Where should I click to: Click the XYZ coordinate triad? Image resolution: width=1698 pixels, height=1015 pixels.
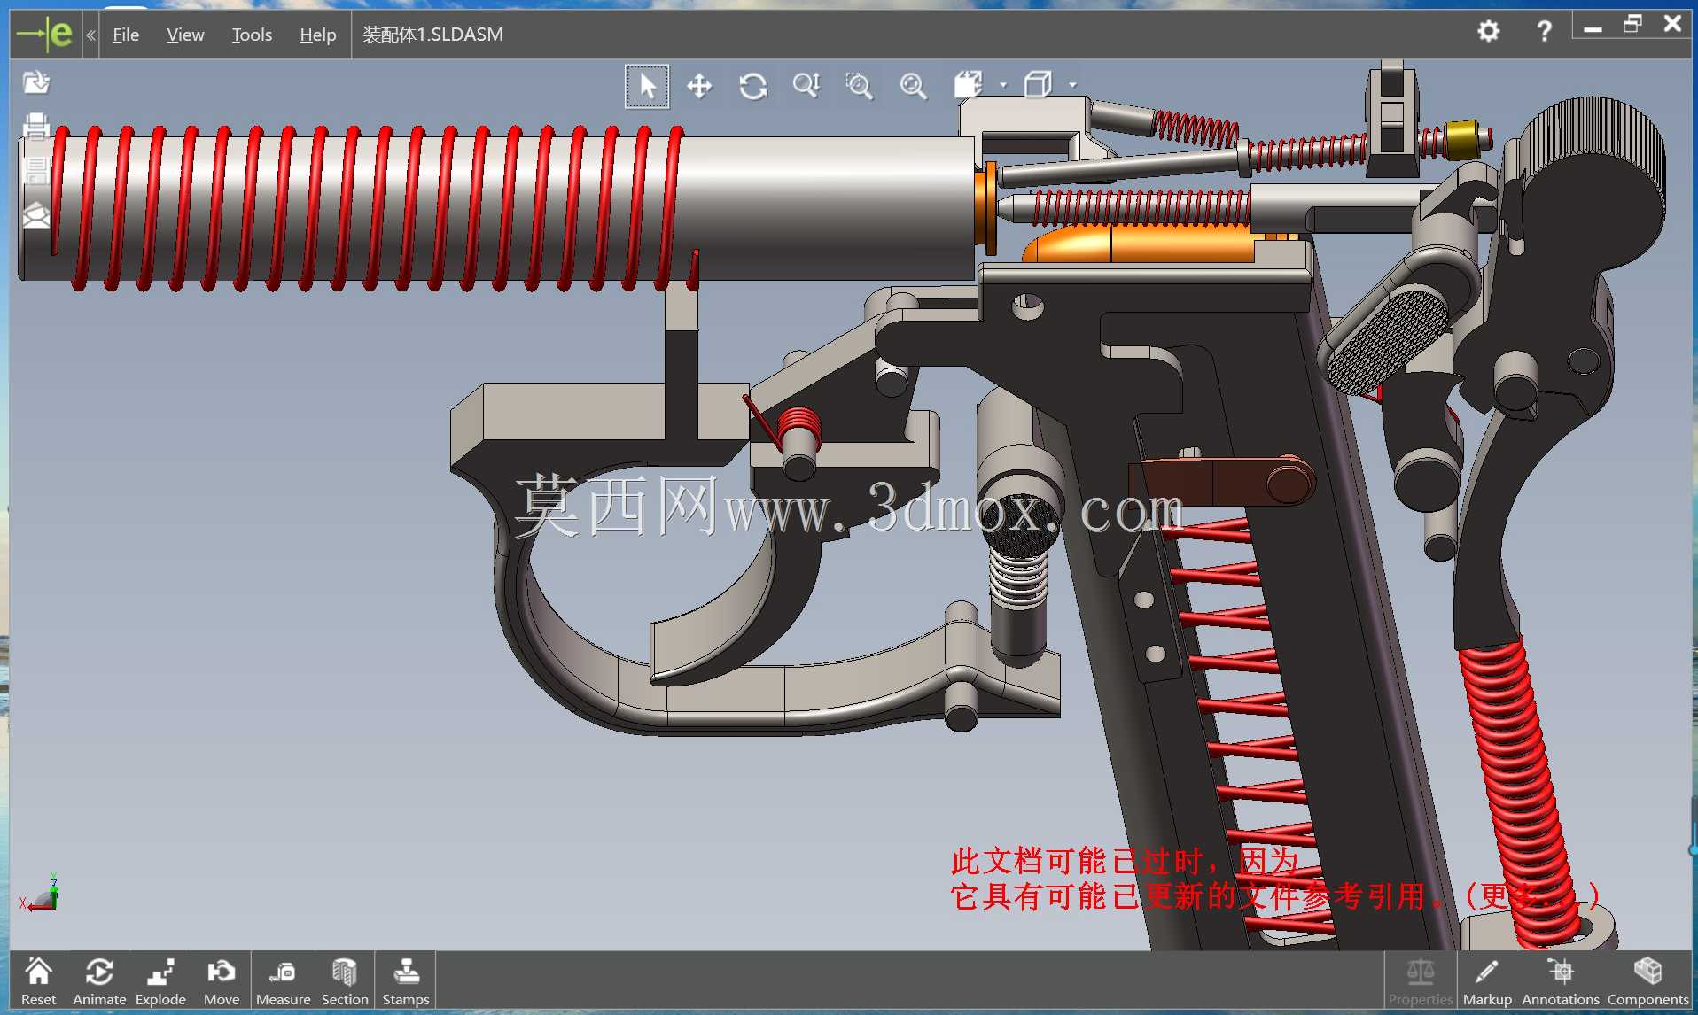coord(40,893)
